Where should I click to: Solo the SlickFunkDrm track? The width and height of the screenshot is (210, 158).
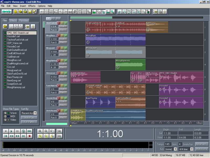tap(62, 23)
